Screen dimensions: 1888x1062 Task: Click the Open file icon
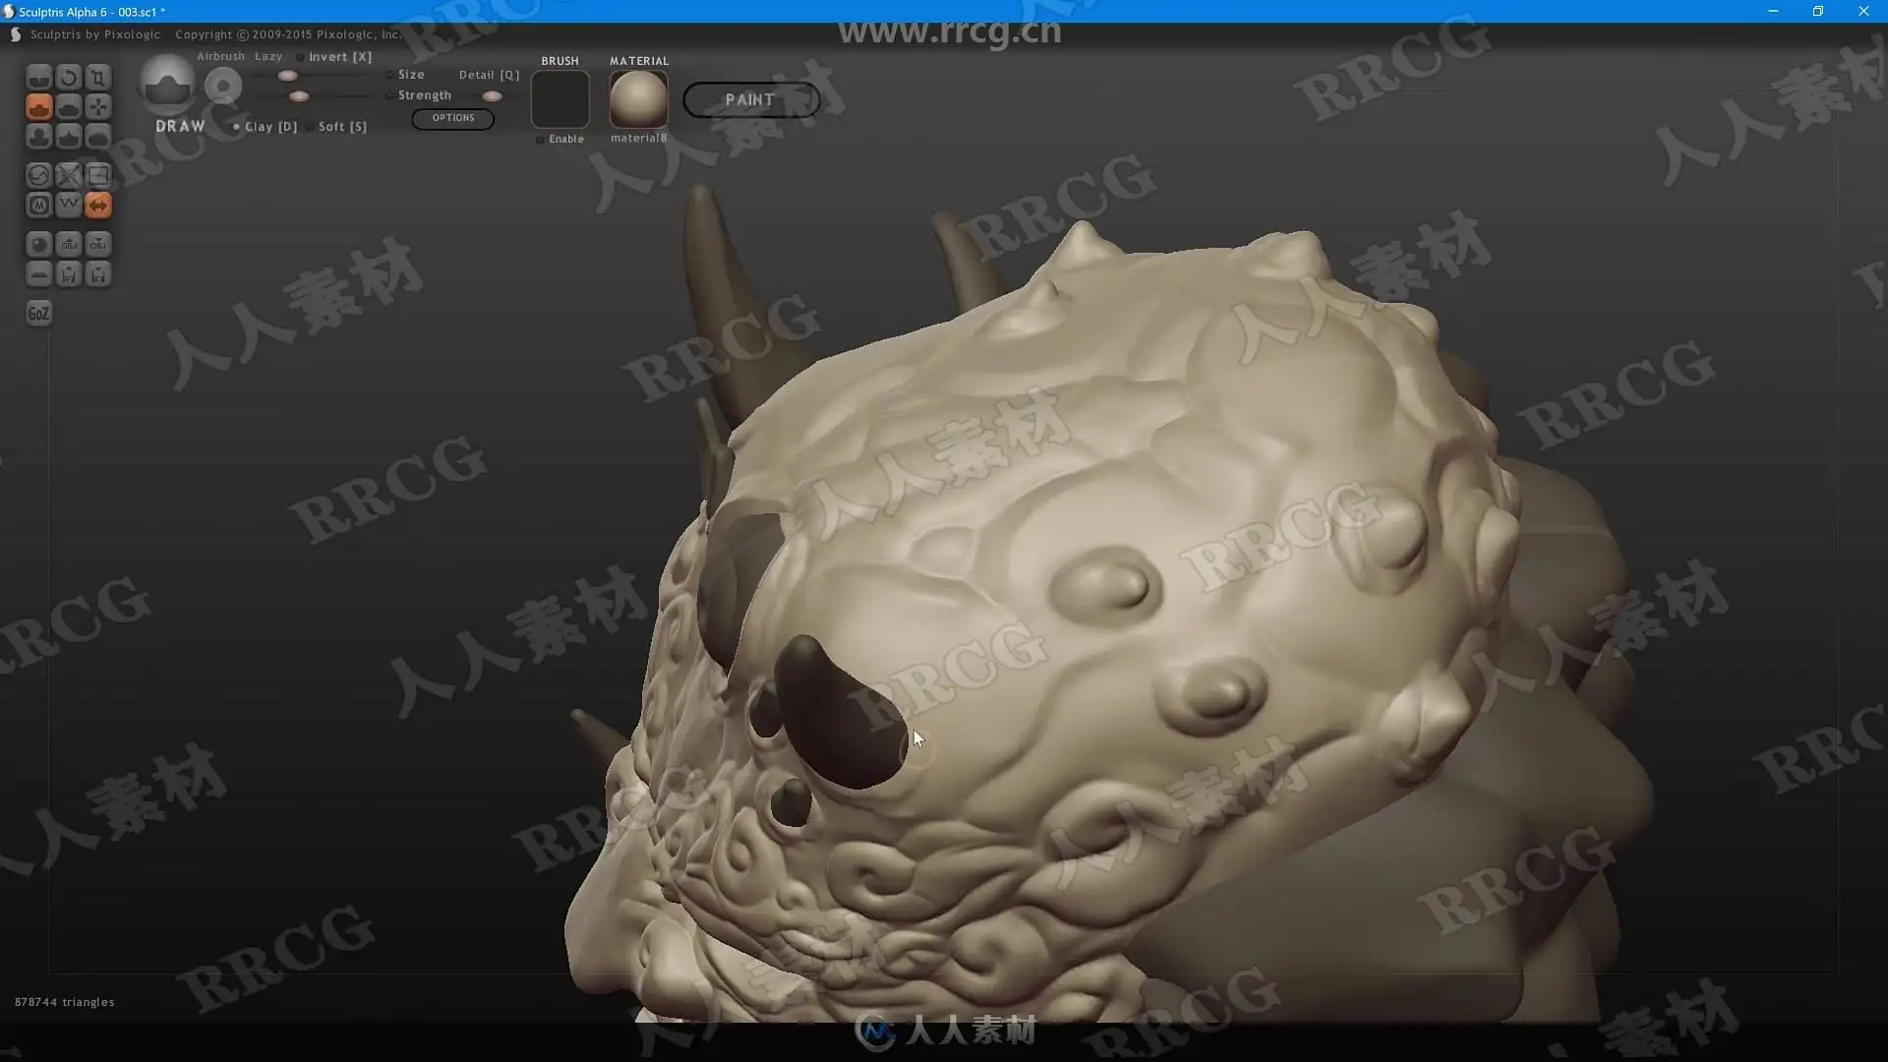69,274
